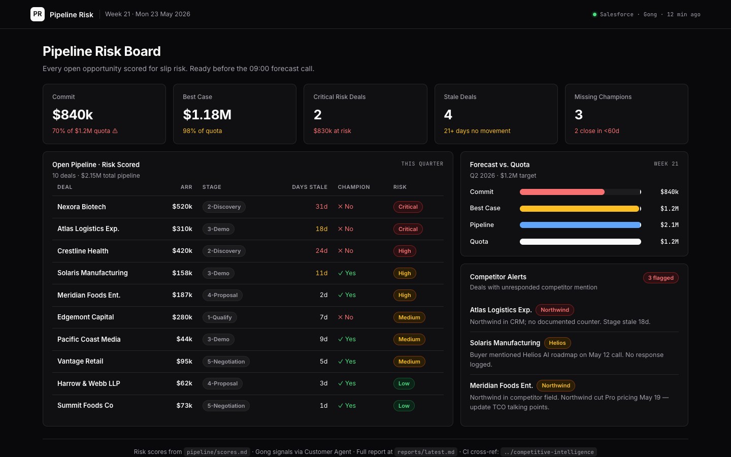Open the Commit $840k card
Image resolution: width=731 pixels, height=457 pixels.
point(104,114)
